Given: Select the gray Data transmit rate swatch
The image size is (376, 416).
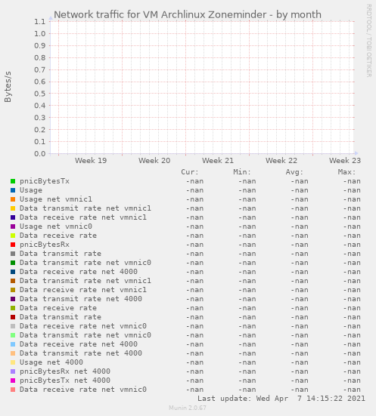Looking at the screenshot, I should tap(13, 254).
